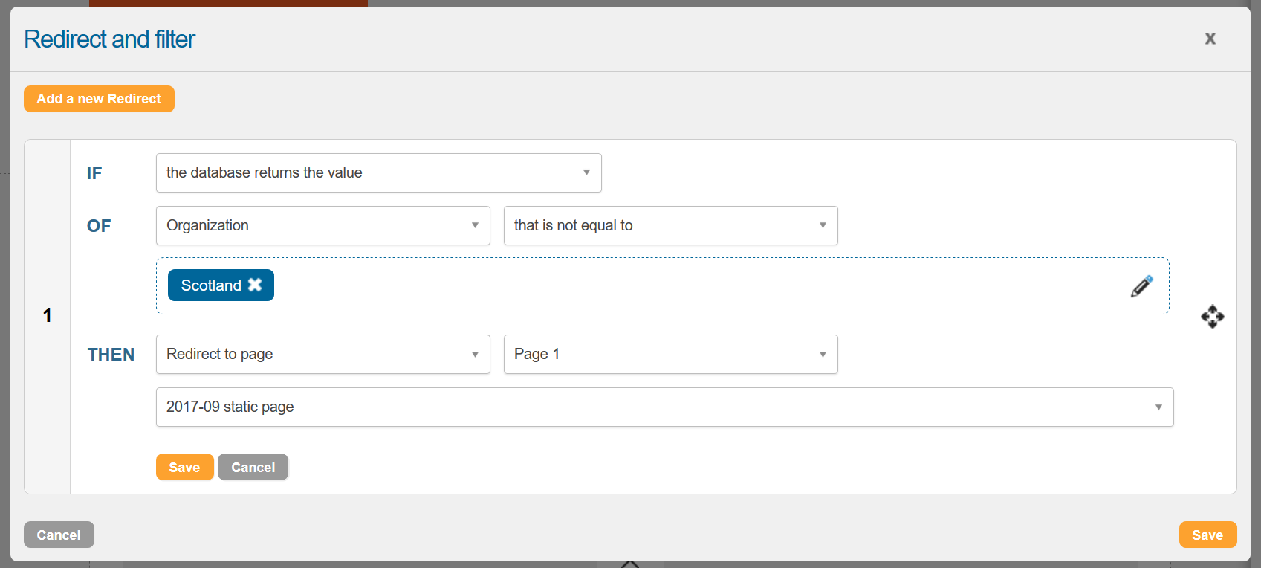Click the four-arrow move handle for rule 1
The image size is (1261, 568).
(1213, 317)
